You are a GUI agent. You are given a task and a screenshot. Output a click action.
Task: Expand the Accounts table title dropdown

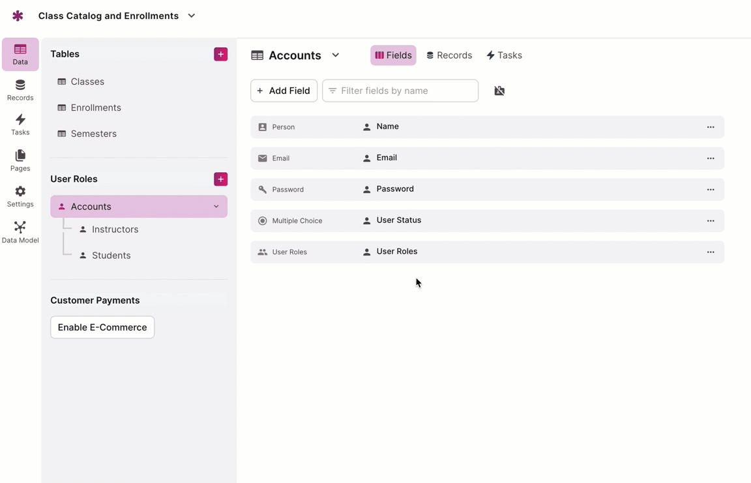coord(336,55)
